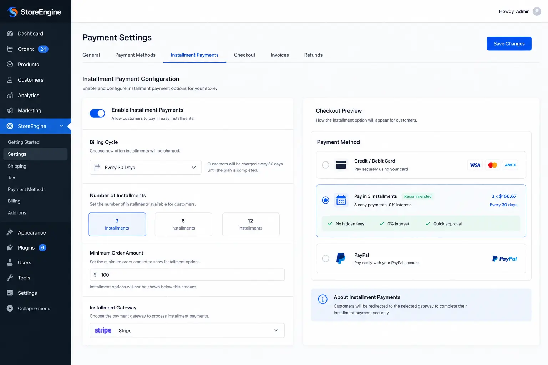The height and width of the screenshot is (365, 548).
Task: Click the Collapse menu arrow icon
Action: (x=10, y=308)
